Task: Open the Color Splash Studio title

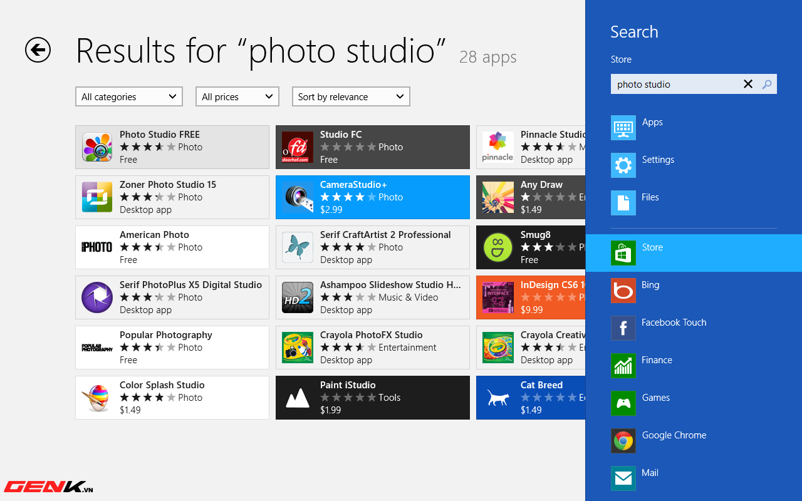Action: [x=162, y=385]
